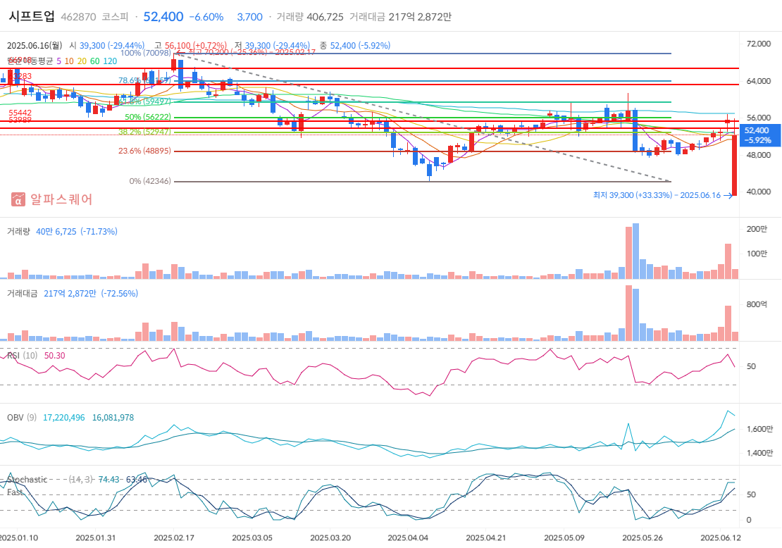Click the Fibonacci 23.6% (48895) label
The image size is (782, 548).
click(x=144, y=151)
